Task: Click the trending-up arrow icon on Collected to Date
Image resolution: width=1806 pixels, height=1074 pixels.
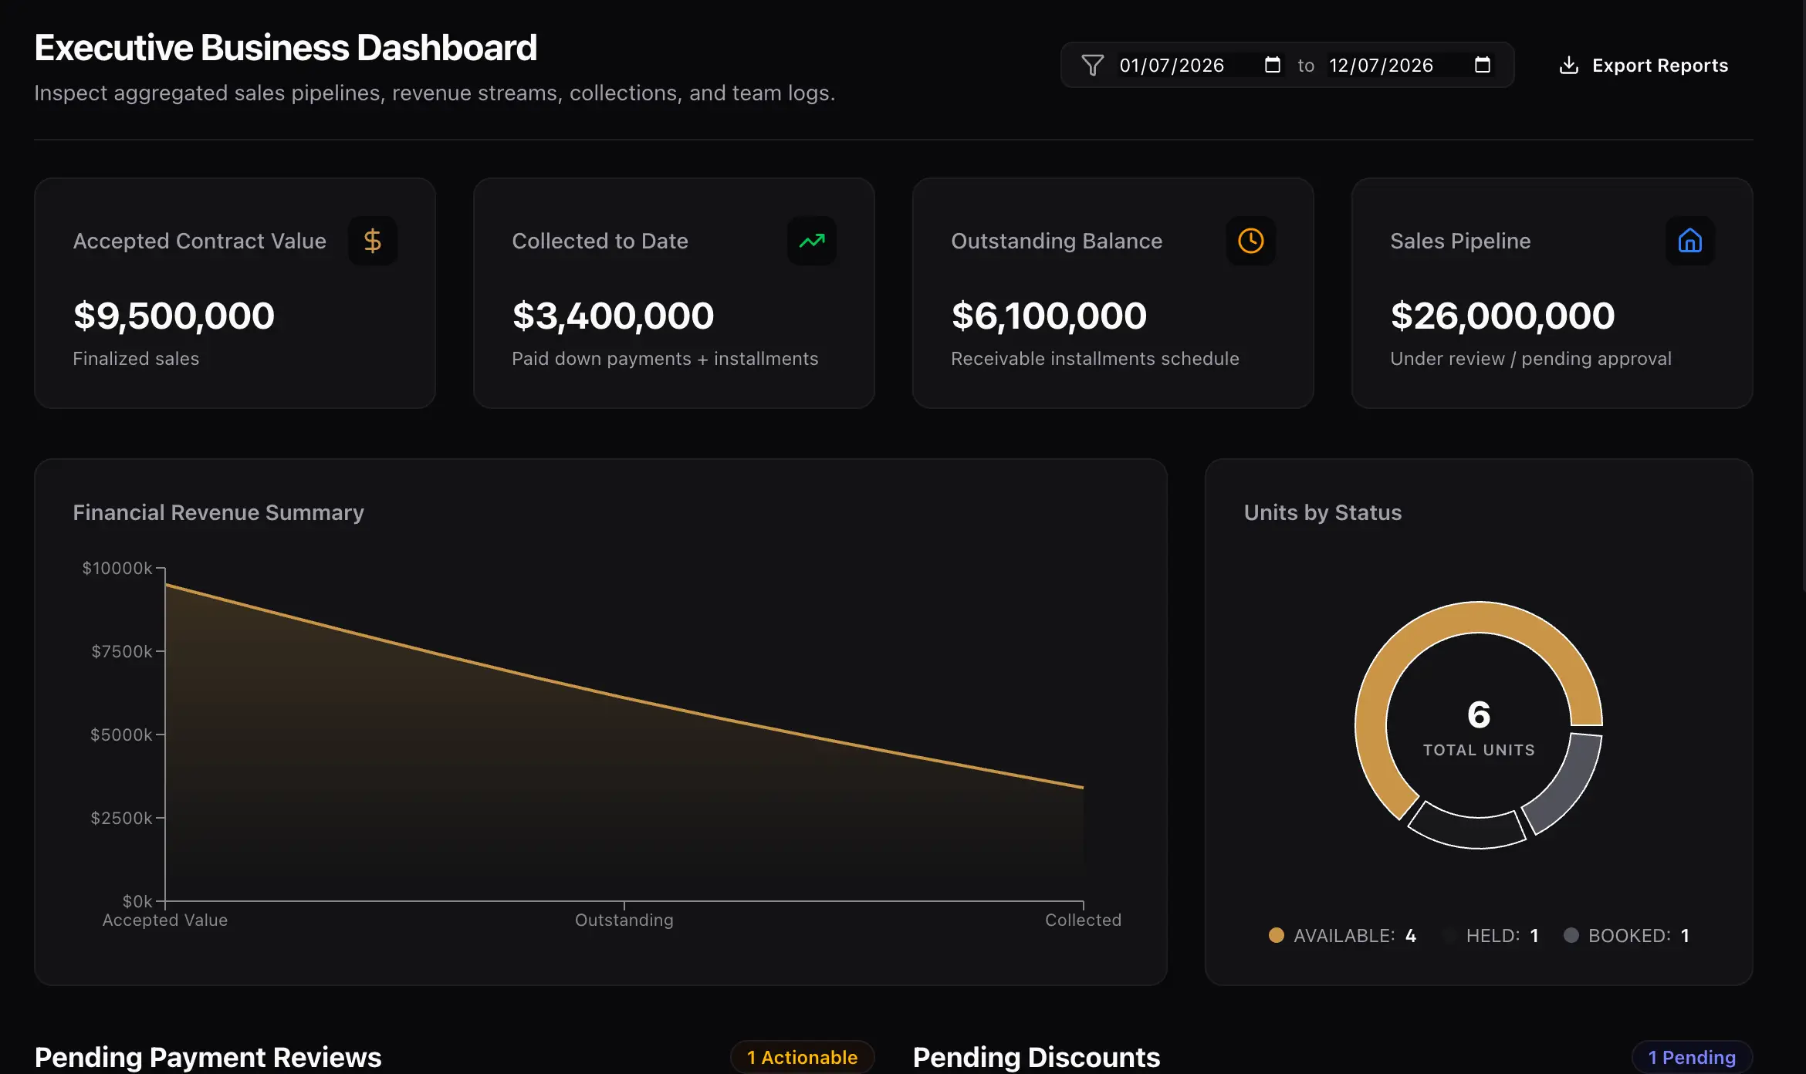Action: (x=812, y=241)
